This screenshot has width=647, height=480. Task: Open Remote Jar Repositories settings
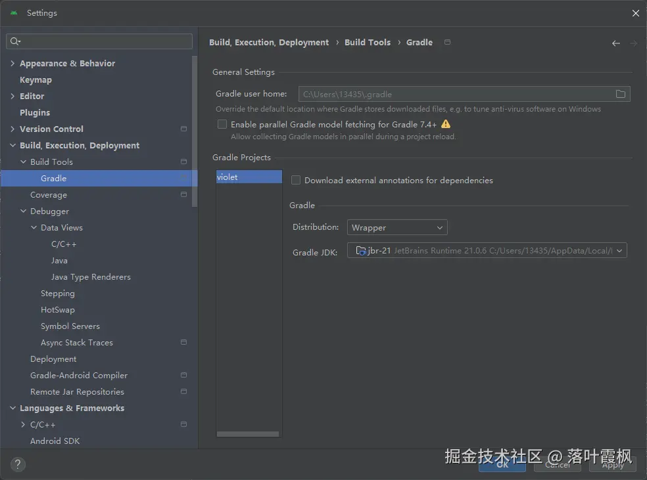(77, 392)
